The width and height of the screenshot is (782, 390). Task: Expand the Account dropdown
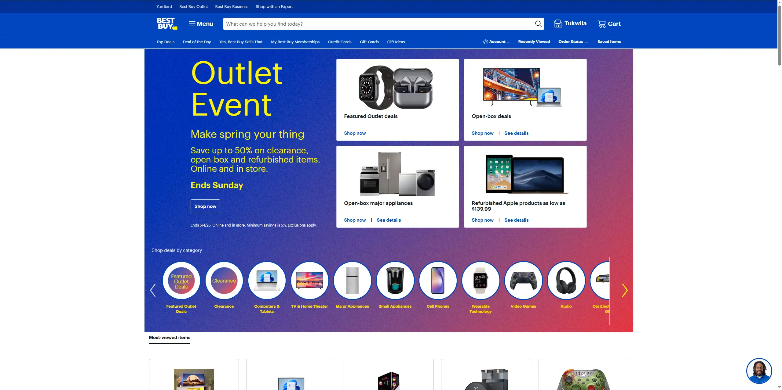[496, 41]
